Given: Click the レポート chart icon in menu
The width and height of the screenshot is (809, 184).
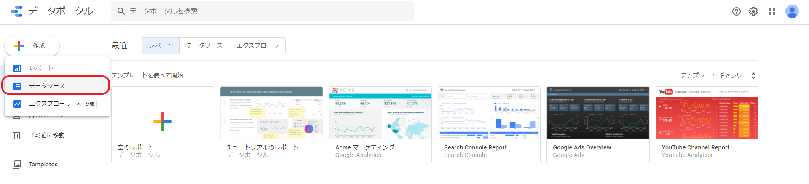Looking at the screenshot, I should [x=17, y=68].
